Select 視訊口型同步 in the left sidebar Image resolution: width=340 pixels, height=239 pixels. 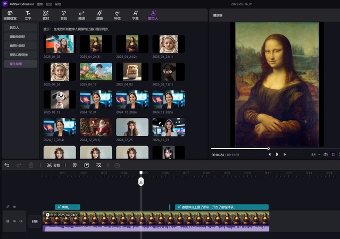20,54
